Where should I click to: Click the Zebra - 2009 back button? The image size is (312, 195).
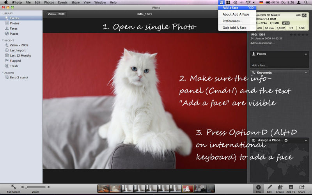57,14
